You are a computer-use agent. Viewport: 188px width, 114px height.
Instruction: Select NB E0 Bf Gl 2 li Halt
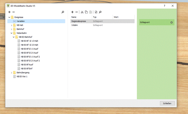click(30, 45)
